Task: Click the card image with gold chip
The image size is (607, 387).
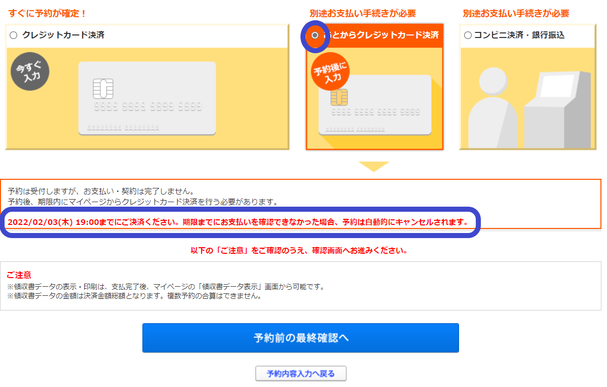Action: (375, 105)
